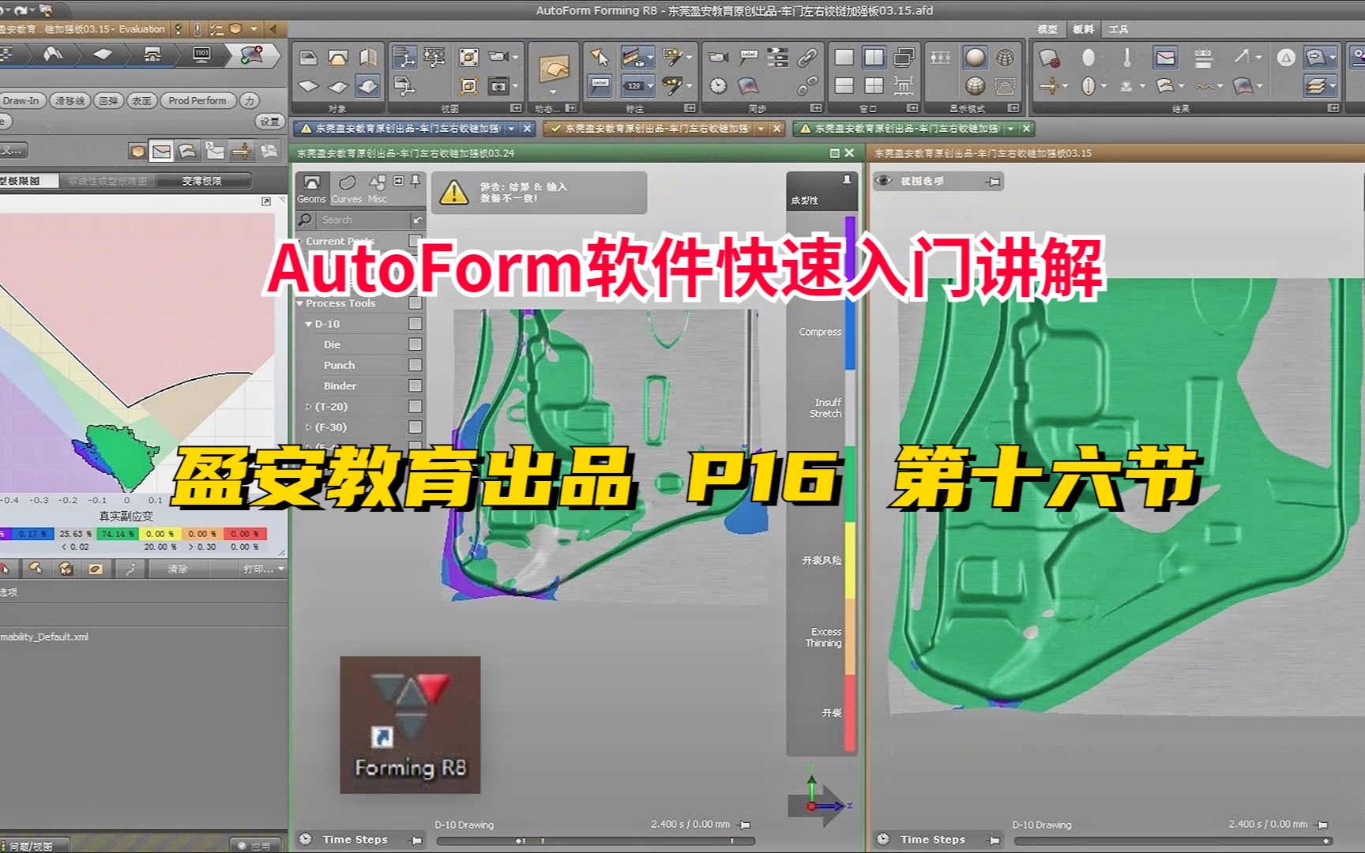Screen dimensions: 1365x853
Task: Toggle the Current Parts checkbox
Action: click(x=416, y=241)
